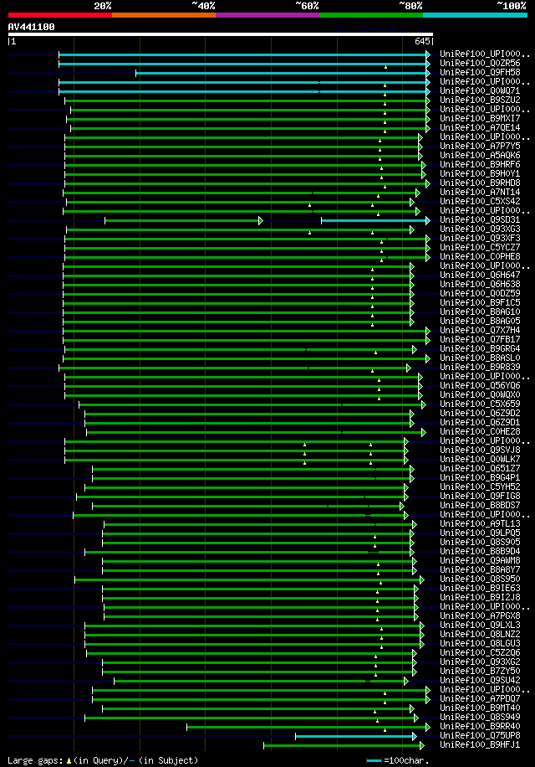
Task: Select the UniRef100_Q93XF3 hit name
Action: click(480, 238)
